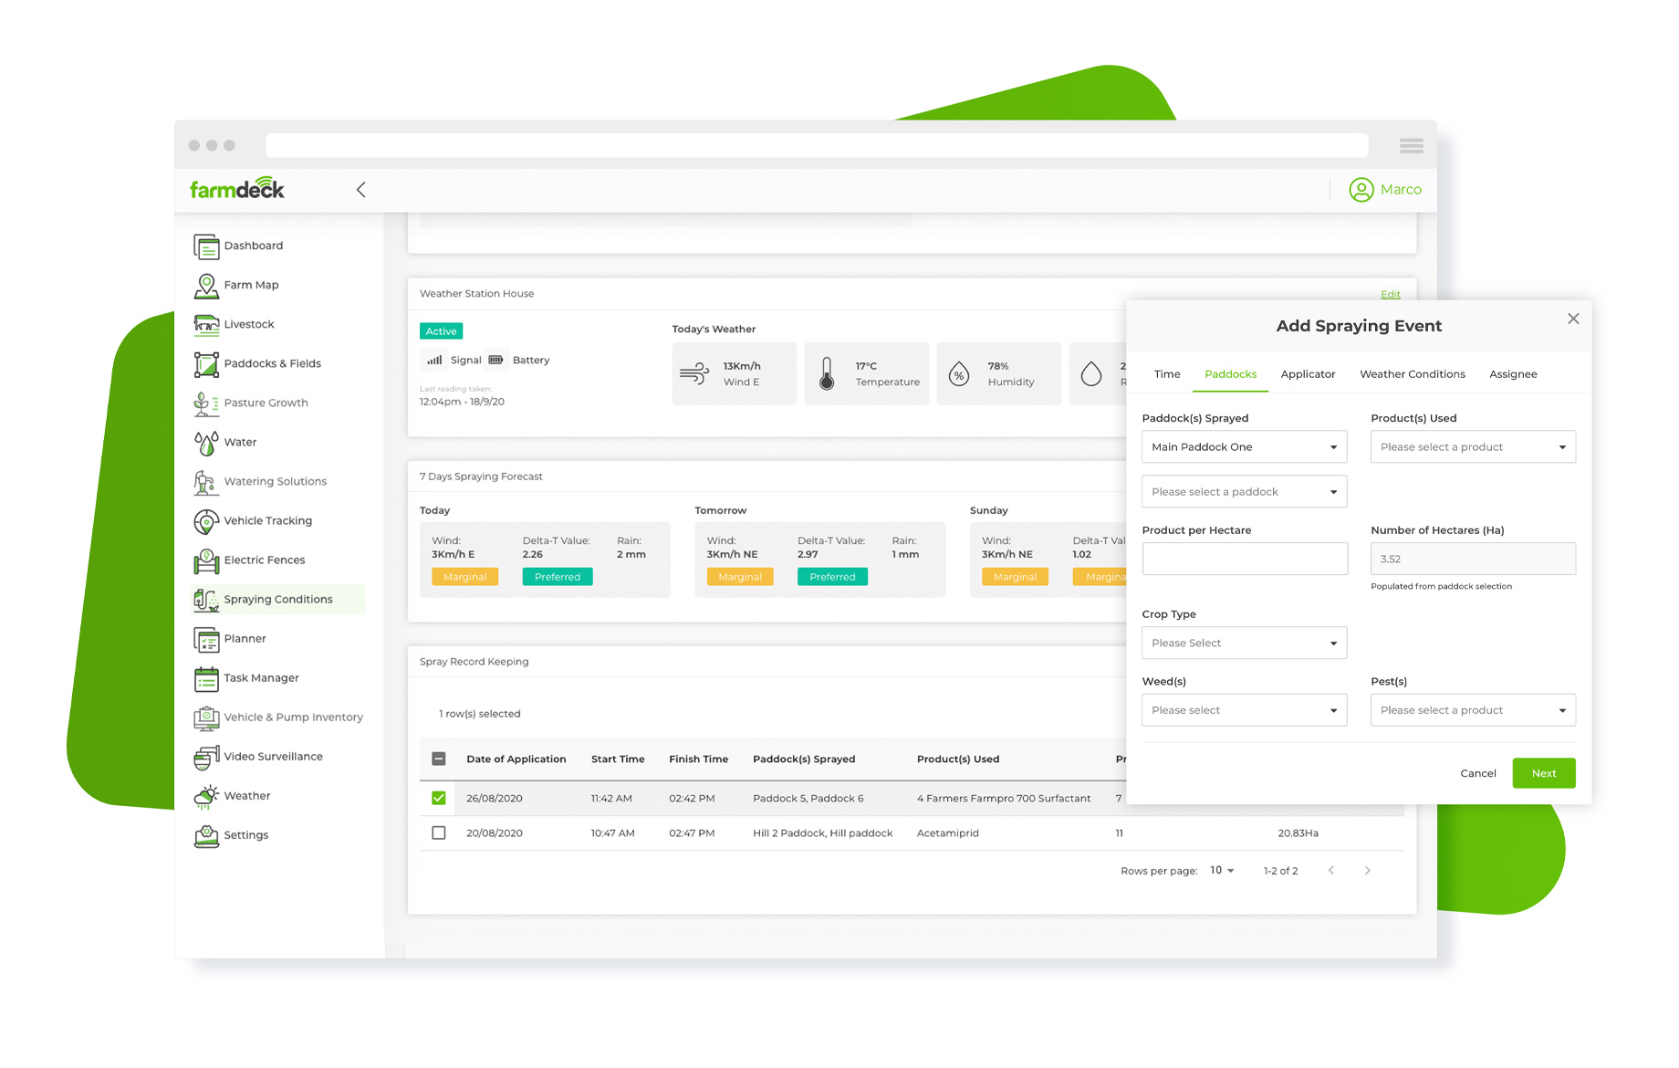The height and width of the screenshot is (1068, 1679).
Task: Expand the Product(s) Used dropdown
Action: 1472,447
